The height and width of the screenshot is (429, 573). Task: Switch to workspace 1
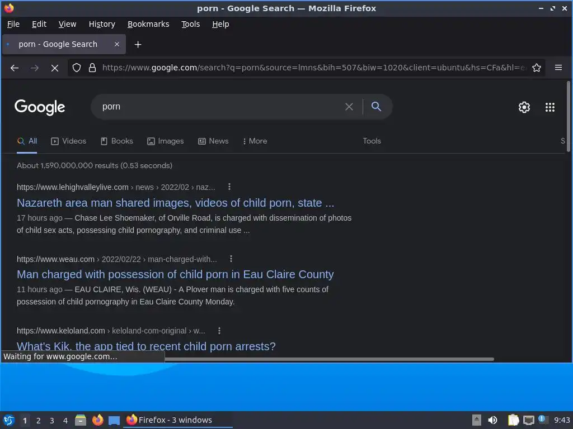point(25,421)
